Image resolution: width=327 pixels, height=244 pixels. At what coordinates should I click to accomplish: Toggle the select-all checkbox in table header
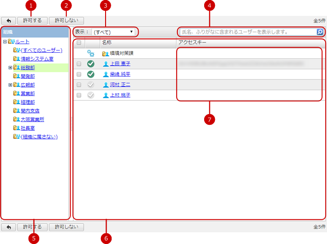(x=79, y=43)
